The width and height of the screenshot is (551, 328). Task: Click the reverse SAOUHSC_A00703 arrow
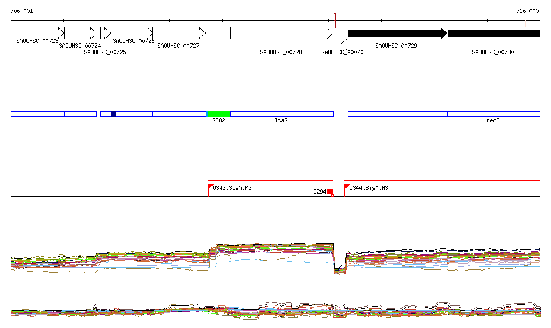(345, 45)
